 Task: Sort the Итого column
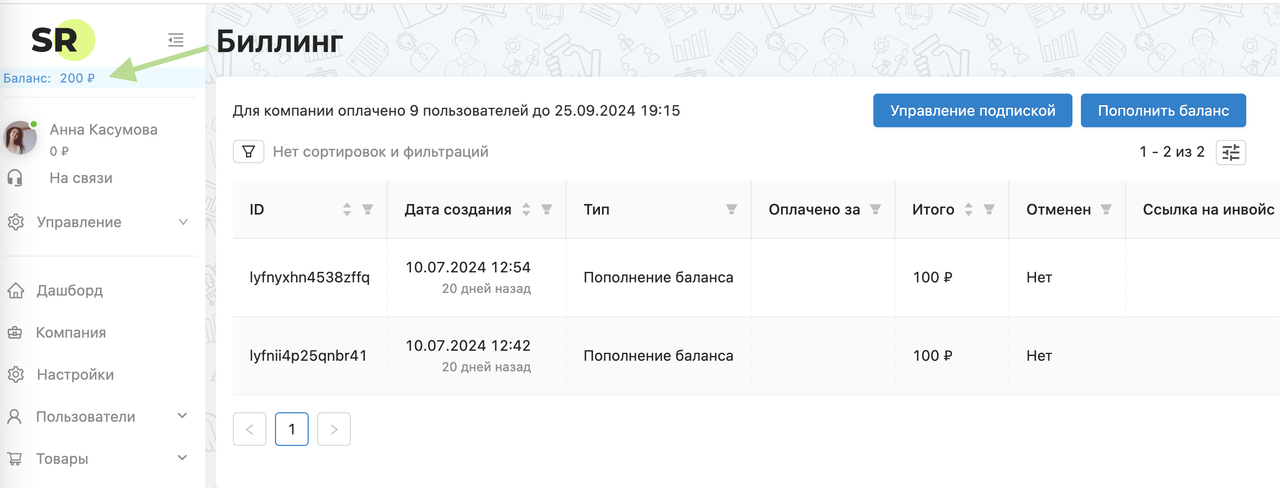tap(968, 209)
